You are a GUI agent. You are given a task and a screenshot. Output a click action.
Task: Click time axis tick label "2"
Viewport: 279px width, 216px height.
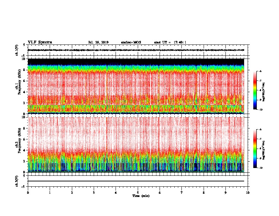coord(72,193)
